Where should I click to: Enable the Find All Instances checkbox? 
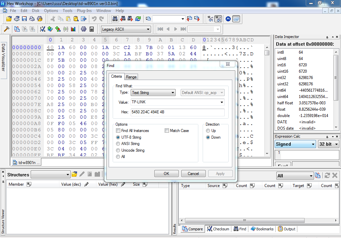[118, 131]
